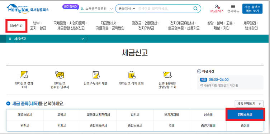Click 기존 홈택스 메뉴 보기 button
This screenshot has width=270, height=134.
pos(252,9)
